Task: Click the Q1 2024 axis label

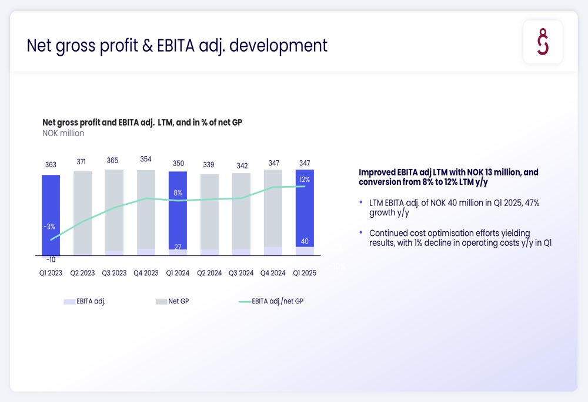Action: point(178,273)
